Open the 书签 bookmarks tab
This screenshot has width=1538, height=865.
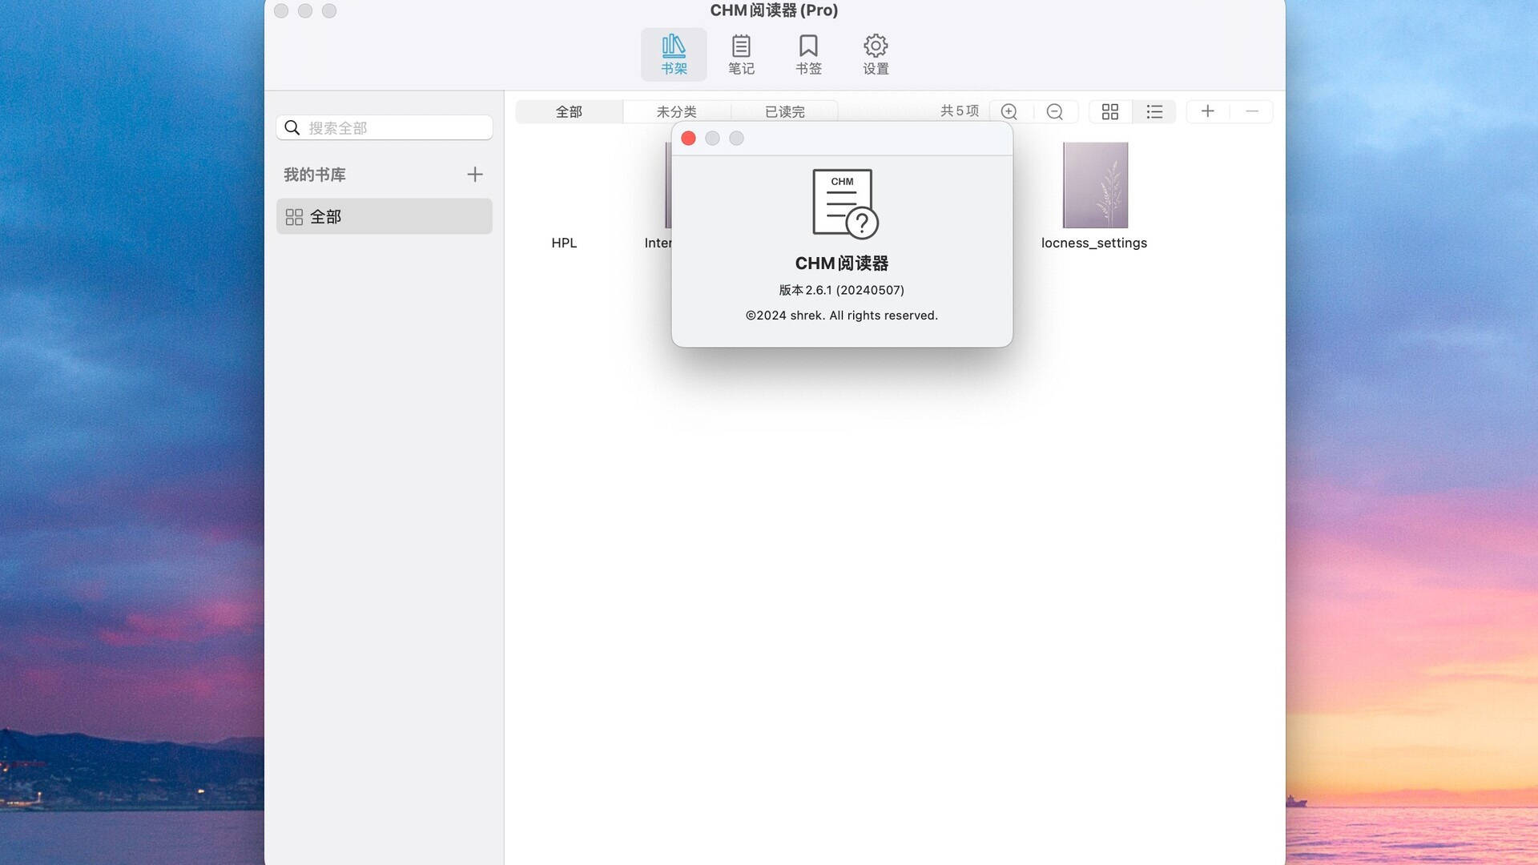808,54
